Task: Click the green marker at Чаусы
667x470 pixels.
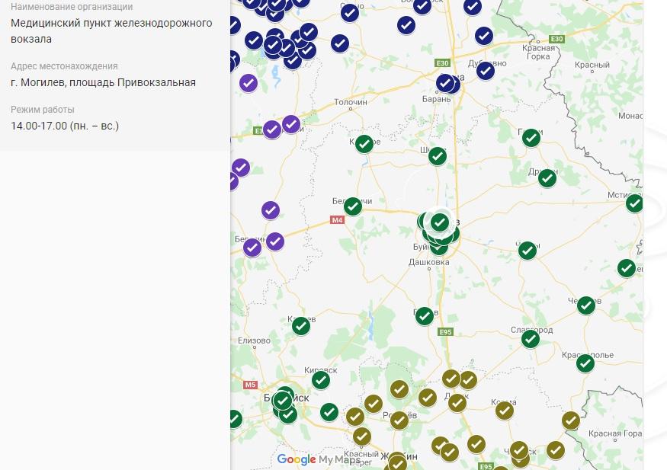Action: pos(527,250)
